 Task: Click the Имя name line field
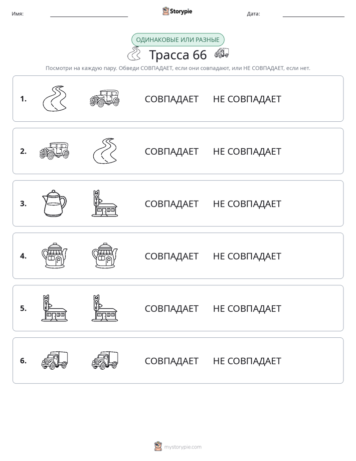(89, 14)
